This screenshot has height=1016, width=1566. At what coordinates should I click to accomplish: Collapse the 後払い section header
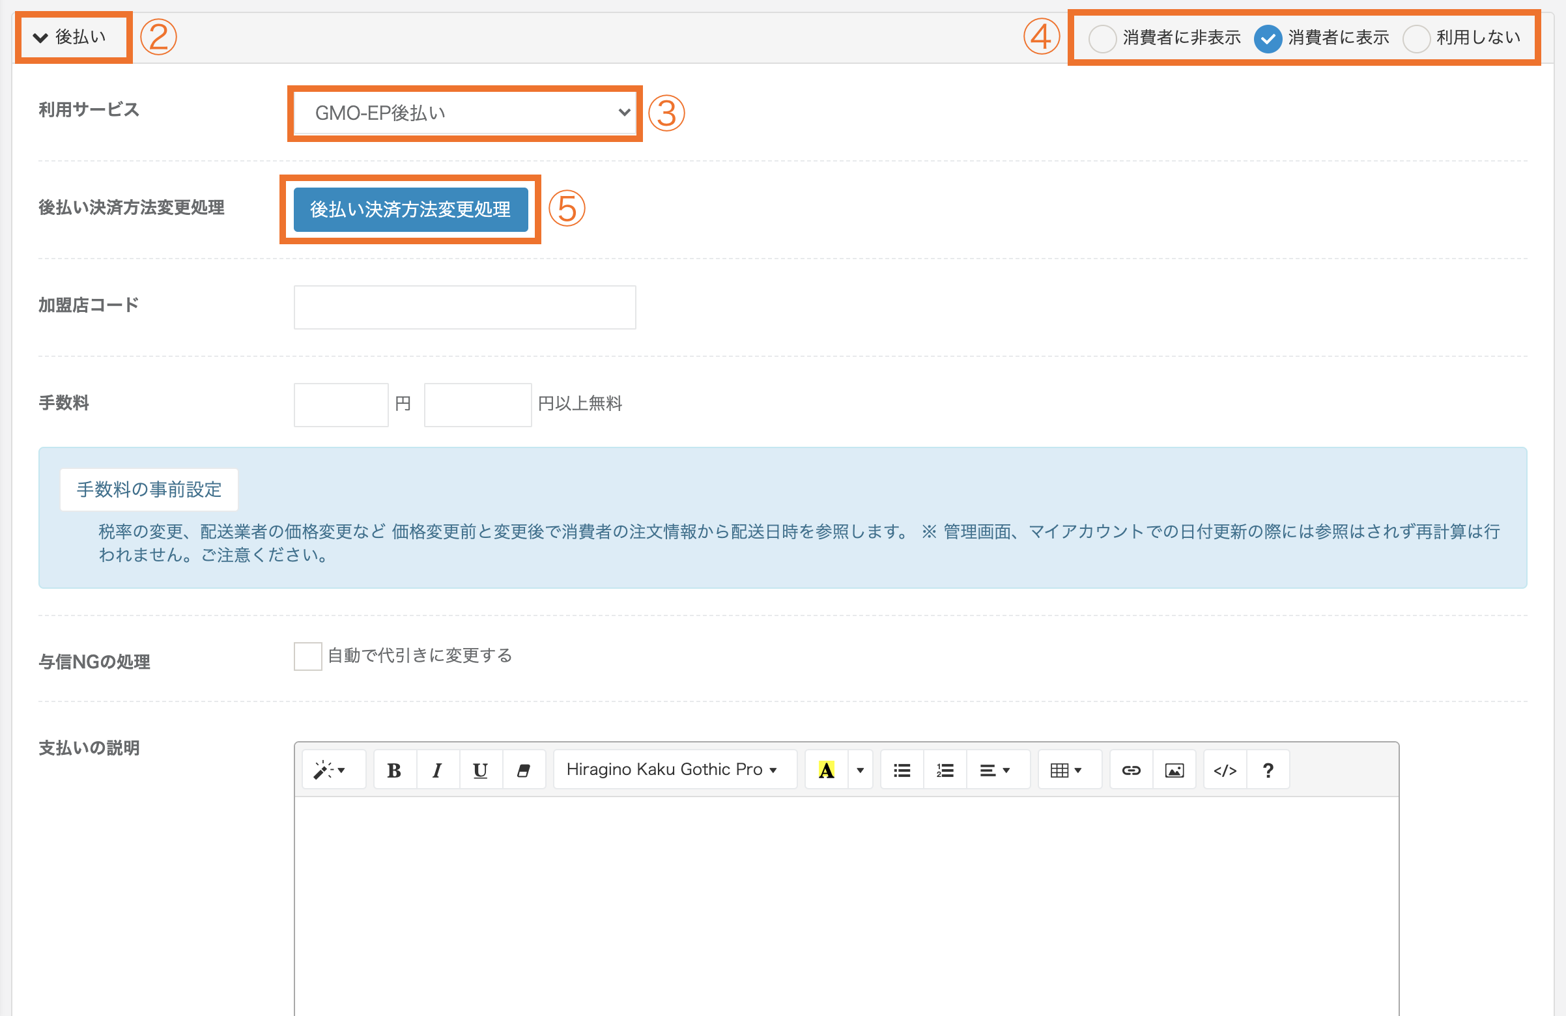tap(71, 38)
